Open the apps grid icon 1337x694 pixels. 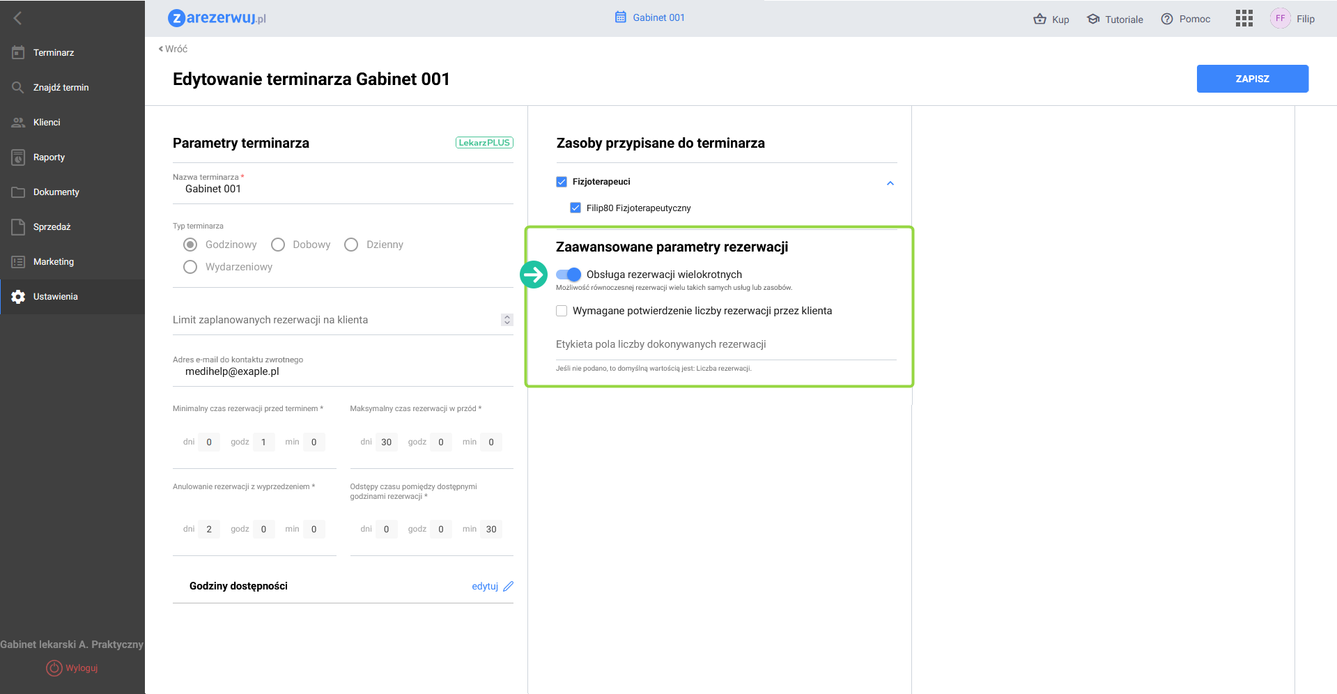click(x=1244, y=18)
